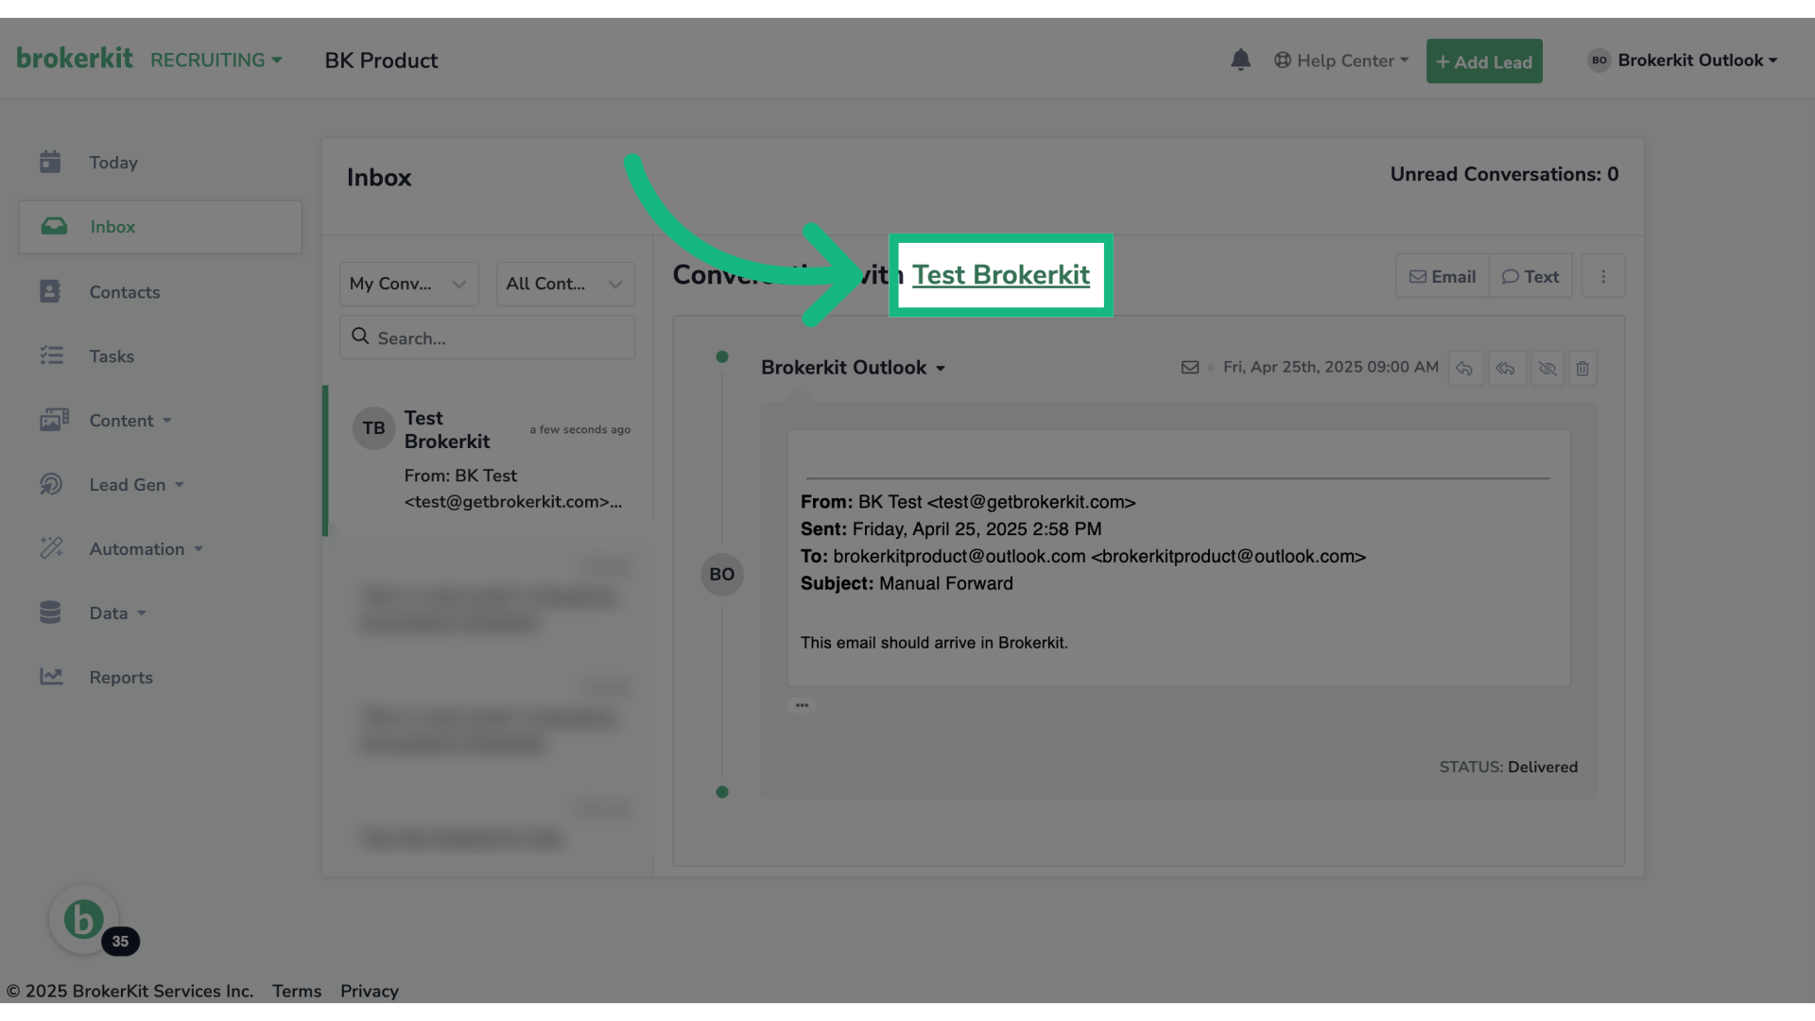
Task: Click the chat widget 35 badge
Action: coord(120,942)
